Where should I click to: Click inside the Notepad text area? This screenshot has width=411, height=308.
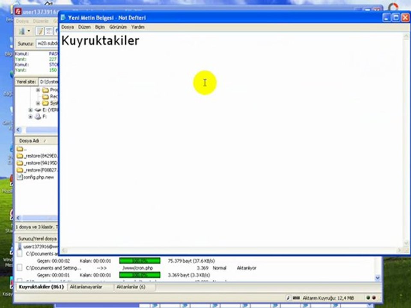pyautogui.click(x=231, y=139)
